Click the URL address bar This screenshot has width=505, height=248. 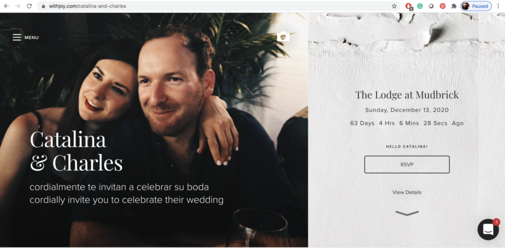(x=219, y=6)
